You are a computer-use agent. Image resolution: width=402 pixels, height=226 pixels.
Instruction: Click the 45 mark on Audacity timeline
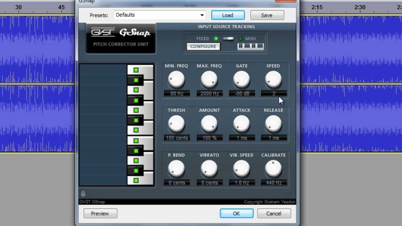point(62,7)
